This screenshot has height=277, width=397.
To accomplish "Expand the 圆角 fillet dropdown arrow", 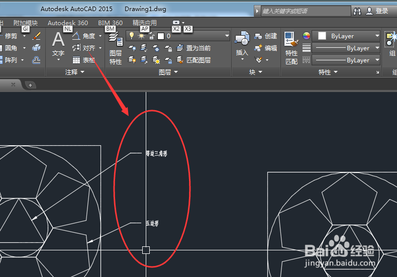I will [x=24, y=48].
